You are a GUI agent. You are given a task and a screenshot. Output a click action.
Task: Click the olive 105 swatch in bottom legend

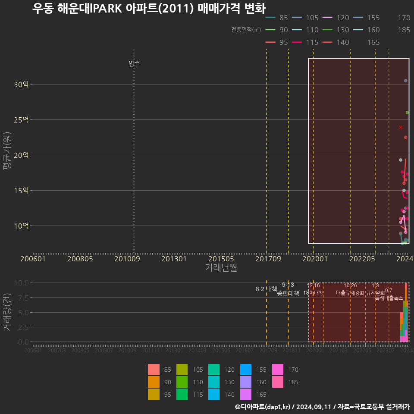tap(182, 370)
